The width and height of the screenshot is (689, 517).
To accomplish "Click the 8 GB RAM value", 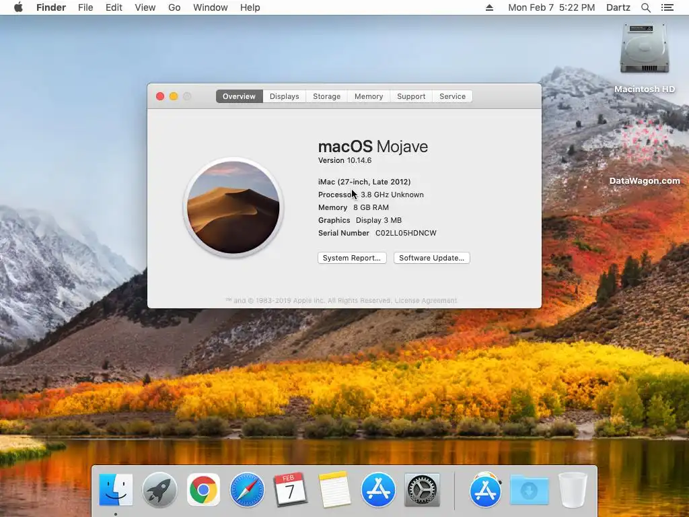I will coord(371,207).
